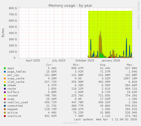This screenshot has height=126, width=141.
Task: Click the committed navy legend swatch
Action: pos(5,106)
